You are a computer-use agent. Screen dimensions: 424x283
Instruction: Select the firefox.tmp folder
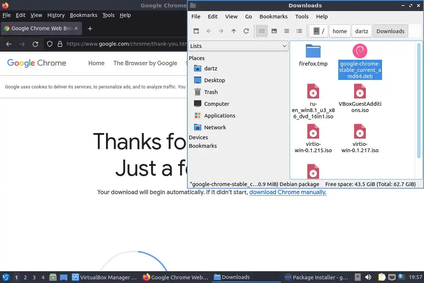click(313, 55)
